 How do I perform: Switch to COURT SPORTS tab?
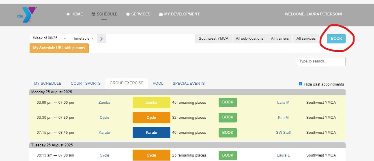[x=86, y=84]
